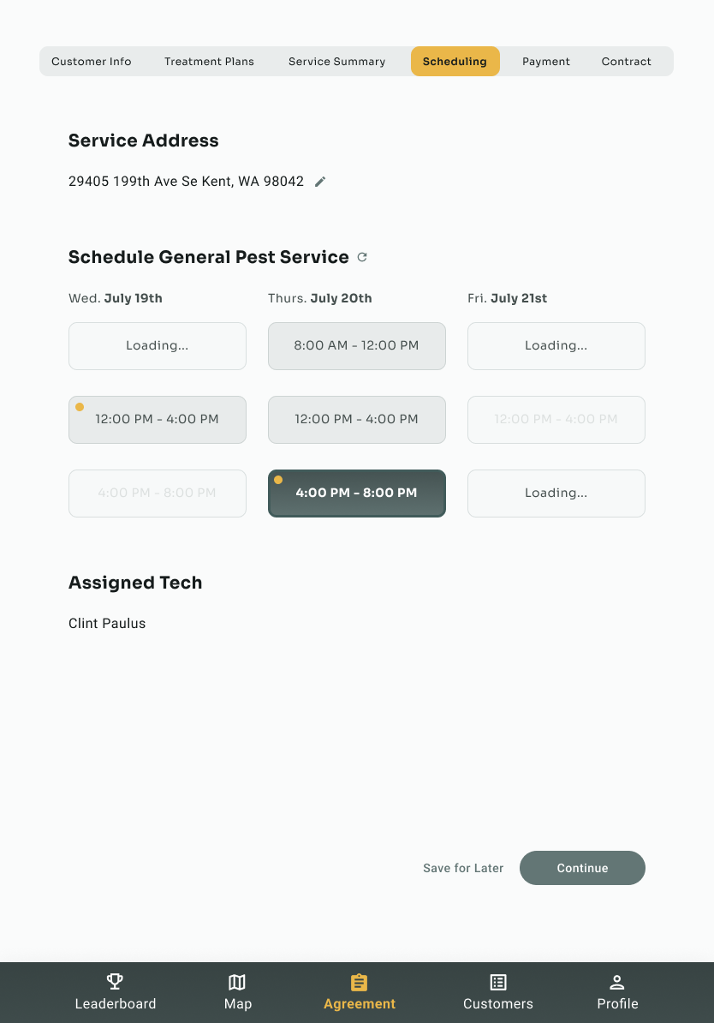Screen dimensions: 714x1023
Task: Click Friday's loading morning time slot
Action: (x=556, y=345)
